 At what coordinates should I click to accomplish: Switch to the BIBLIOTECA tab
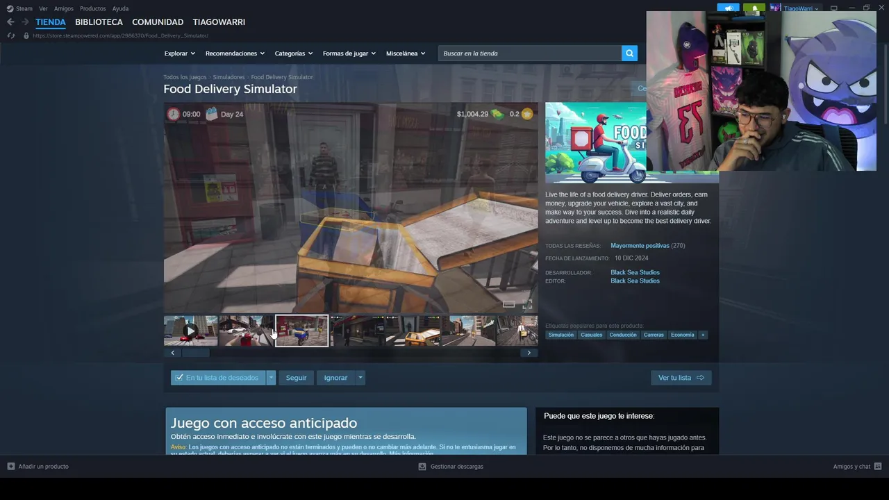[99, 22]
